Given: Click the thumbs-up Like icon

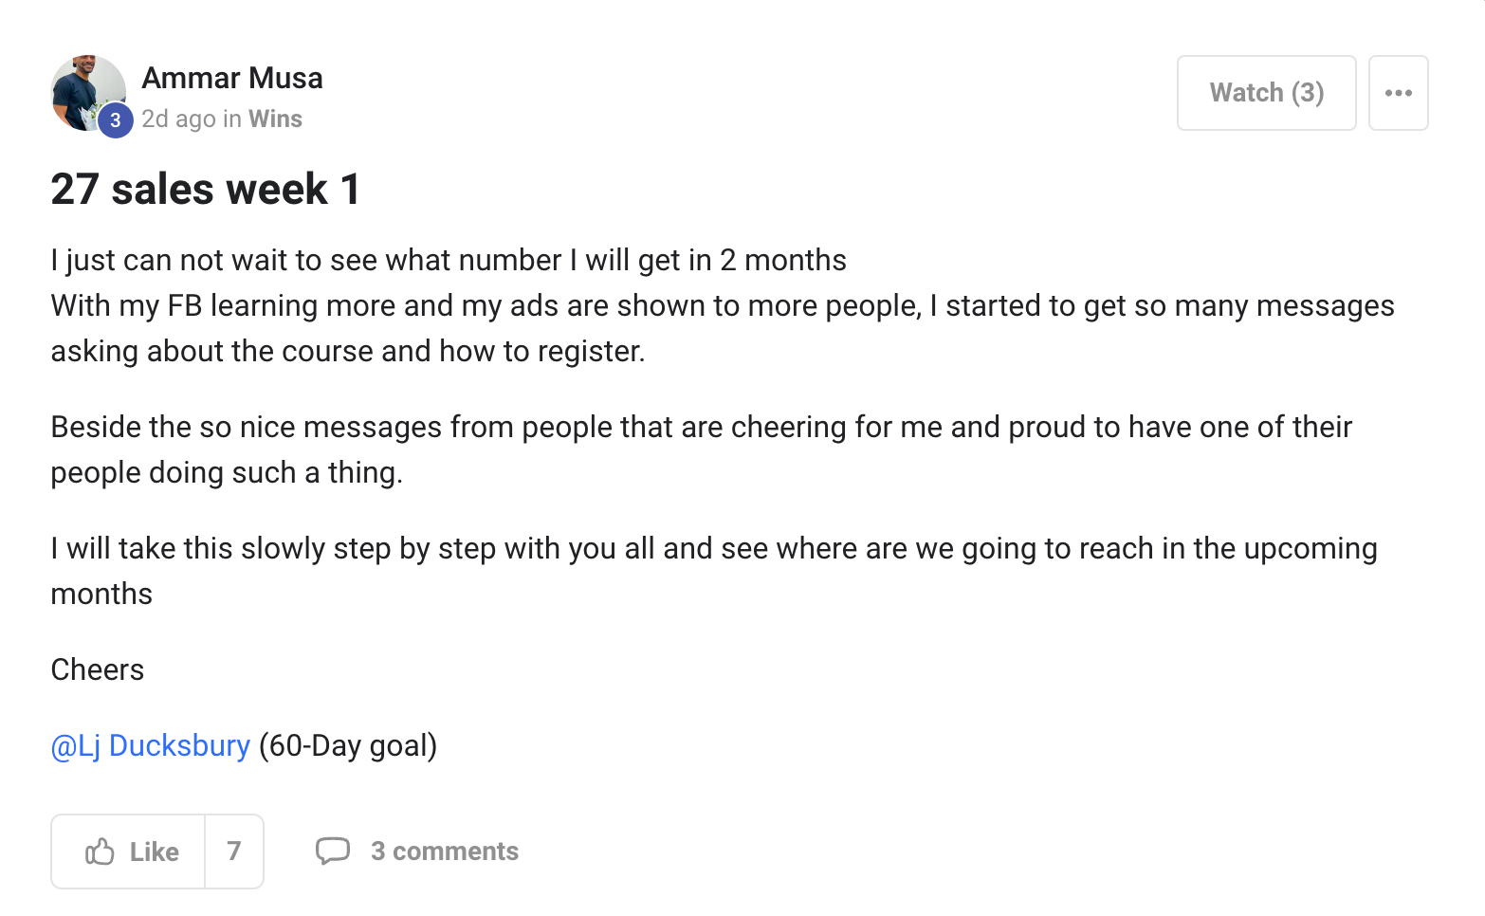Looking at the screenshot, I should (x=100, y=852).
